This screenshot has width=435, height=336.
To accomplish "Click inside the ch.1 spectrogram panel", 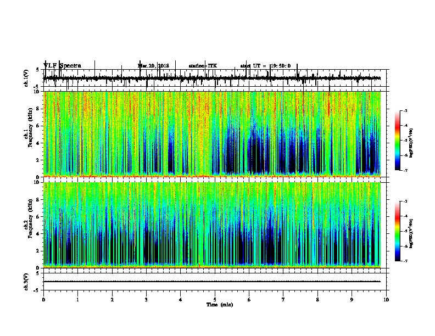I will (212, 134).
